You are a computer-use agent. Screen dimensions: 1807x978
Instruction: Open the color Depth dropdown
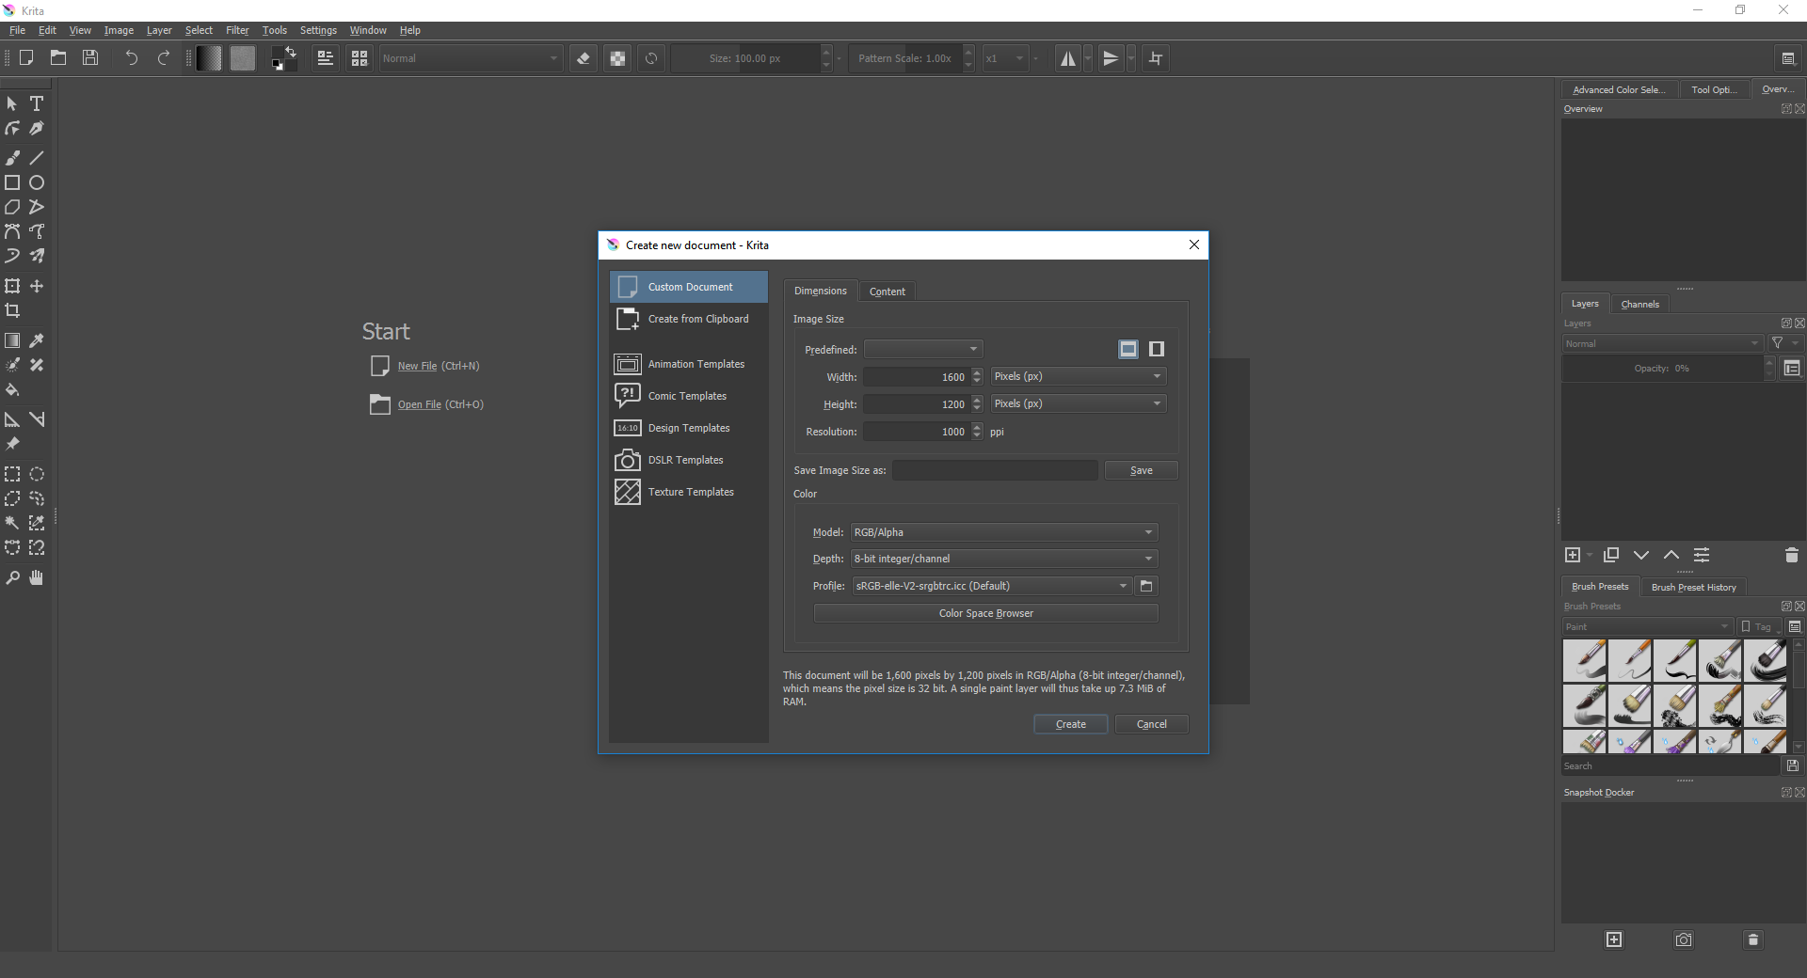click(1004, 559)
